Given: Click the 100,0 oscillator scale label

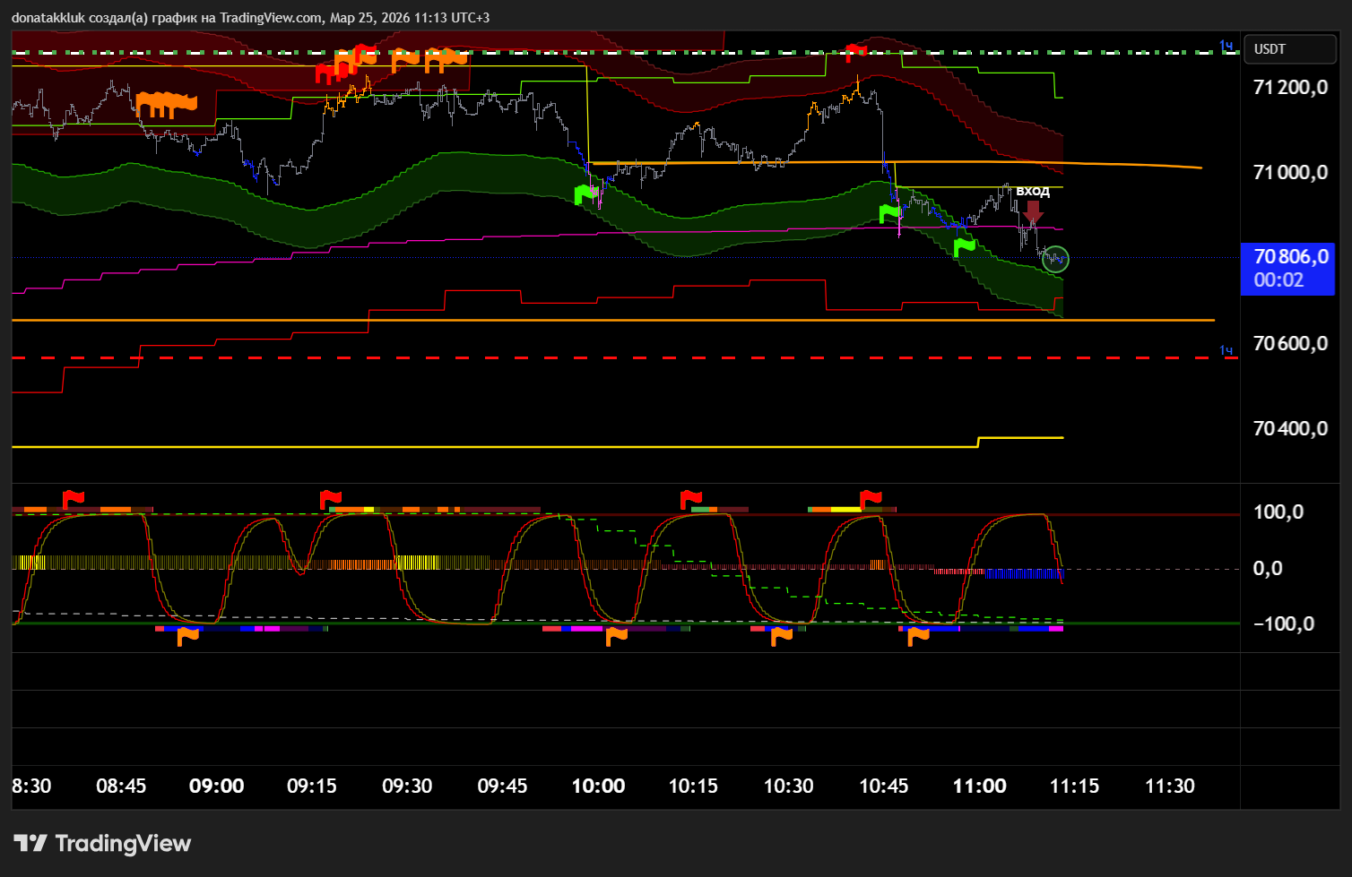Looking at the screenshot, I should 1278,512.
